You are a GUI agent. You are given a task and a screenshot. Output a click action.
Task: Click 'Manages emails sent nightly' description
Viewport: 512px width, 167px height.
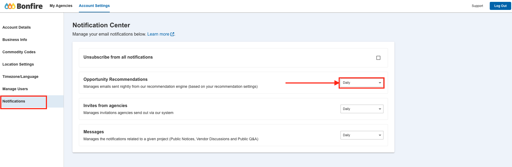[170, 86]
